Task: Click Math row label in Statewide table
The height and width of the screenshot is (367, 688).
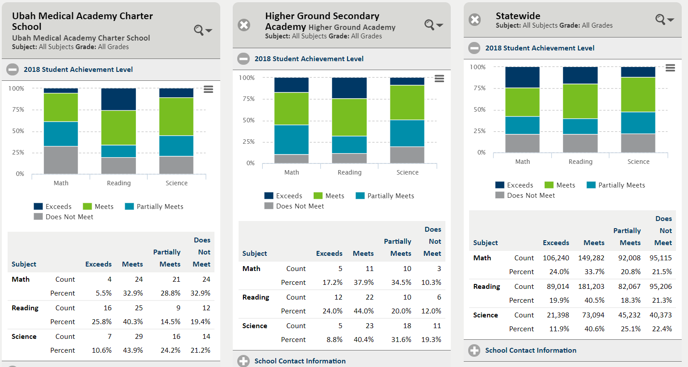Action: pyautogui.click(x=482, y=258)
